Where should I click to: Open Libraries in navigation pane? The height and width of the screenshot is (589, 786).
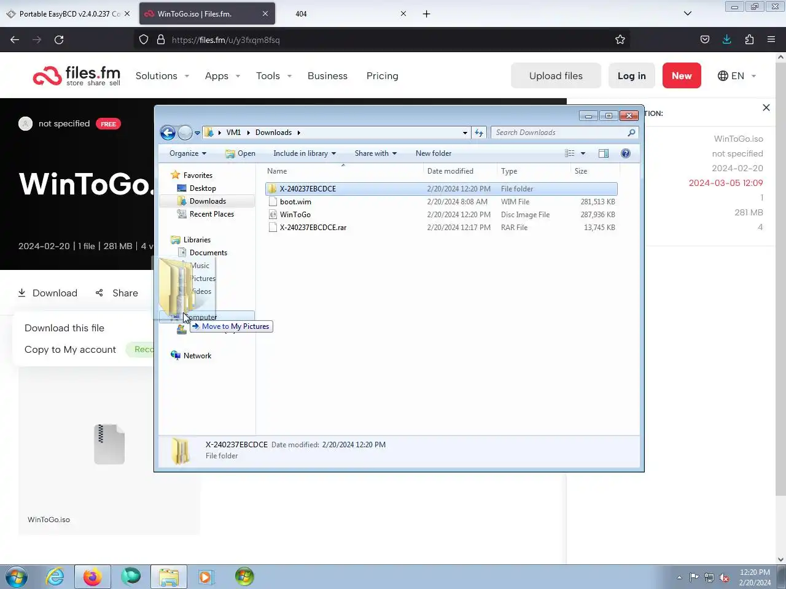(196, 240)
